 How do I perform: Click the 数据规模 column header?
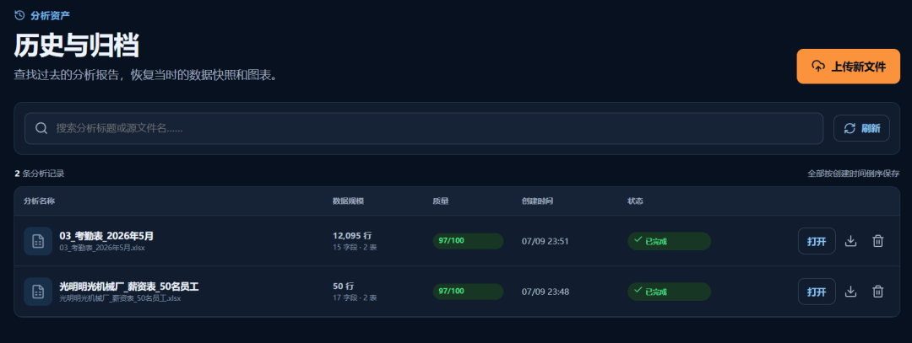pyautogui.click(x=348, y=201)
